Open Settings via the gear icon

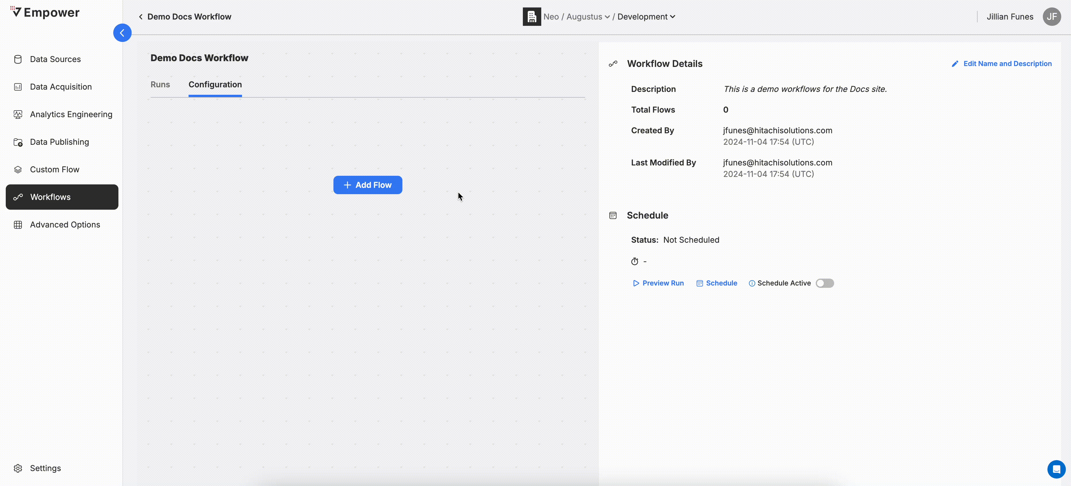pyautogui.click(x=18, y=468)
